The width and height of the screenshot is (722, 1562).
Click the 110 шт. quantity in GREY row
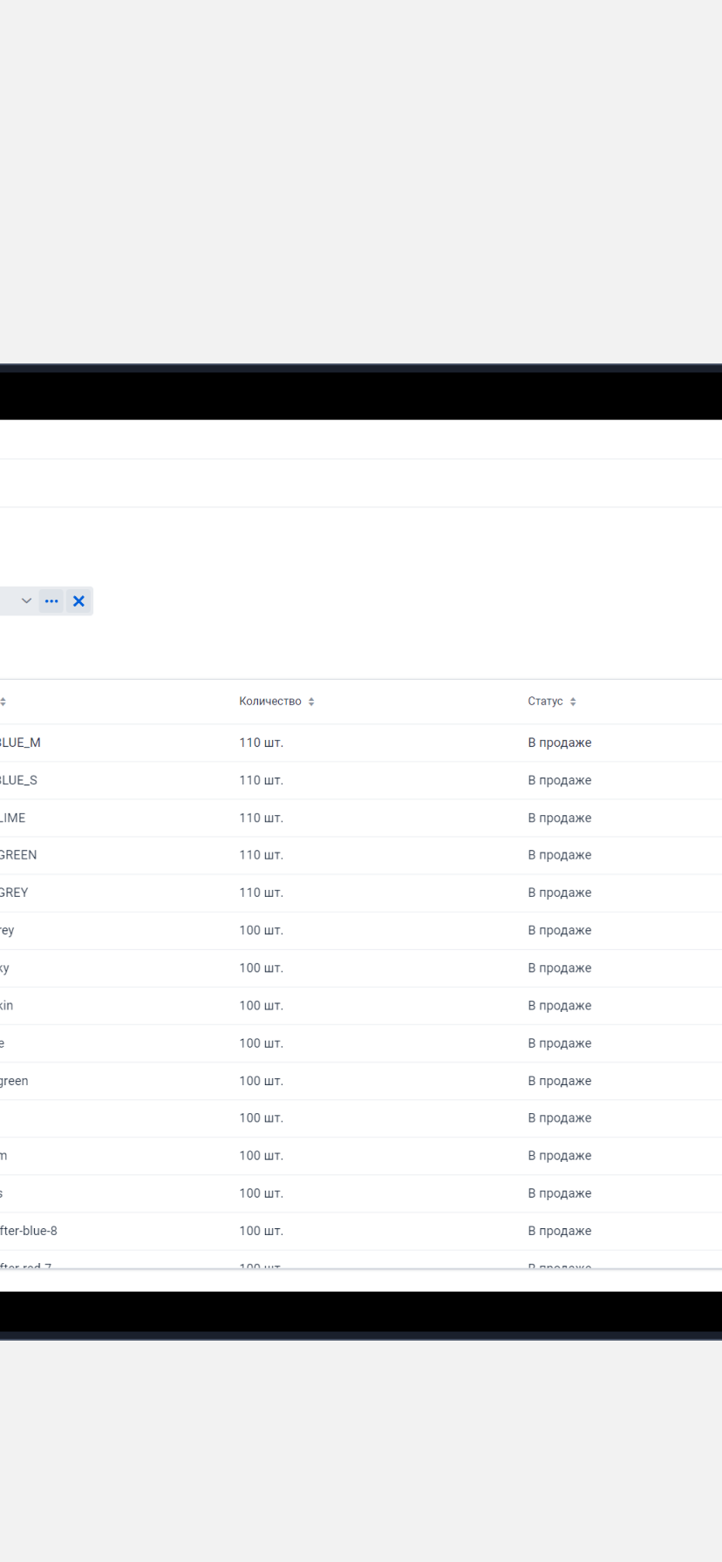[261, 893]
